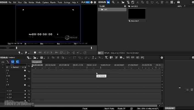The image size is (194, 110).
Task: Open the Settings menu
Action: [x=67, y=2]
